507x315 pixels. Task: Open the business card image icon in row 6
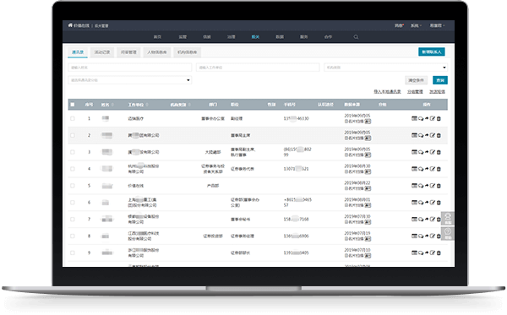(x=368, y=205)
